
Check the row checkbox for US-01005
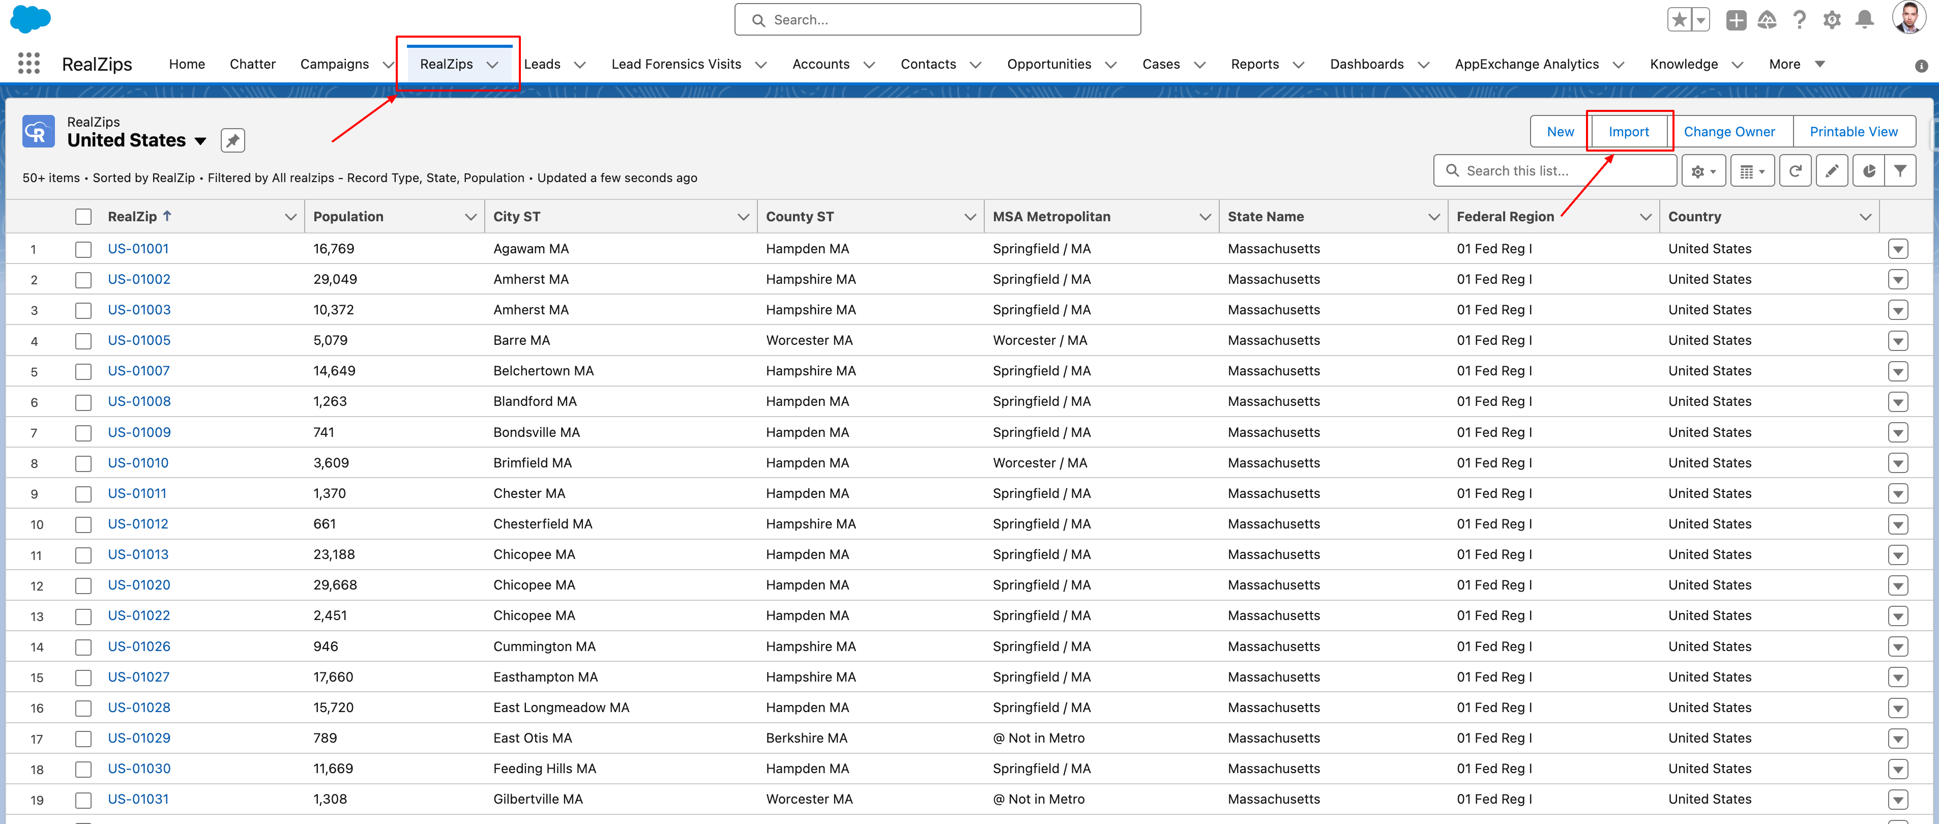83,340
